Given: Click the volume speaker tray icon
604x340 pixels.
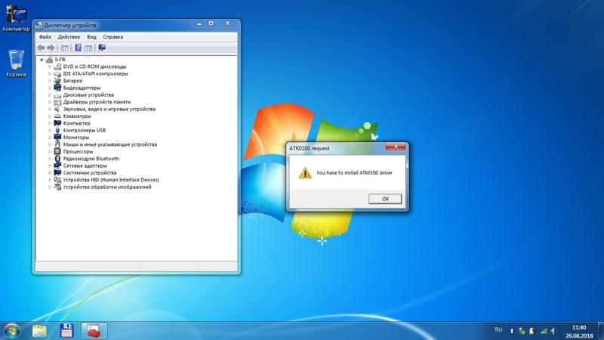Looking at the screenshot, I should pos(553,331).
